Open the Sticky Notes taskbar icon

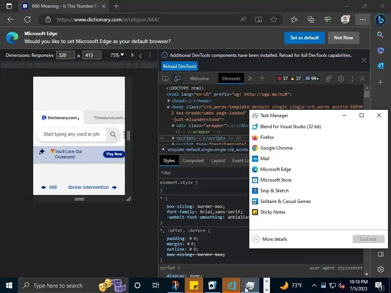pos(194,285)
